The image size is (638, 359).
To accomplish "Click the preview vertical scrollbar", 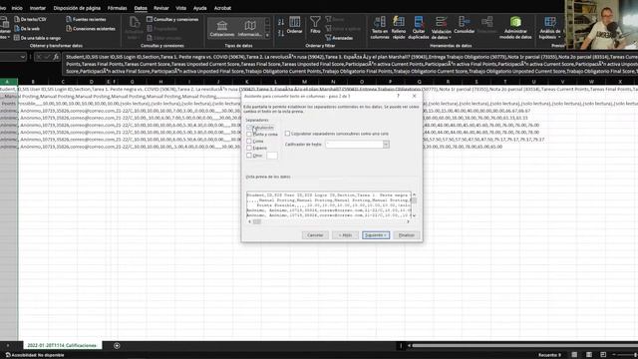I will [x=414, y=204].
